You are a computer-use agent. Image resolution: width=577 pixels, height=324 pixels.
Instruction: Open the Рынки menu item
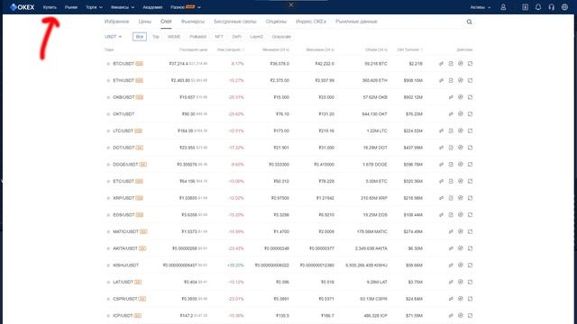[x=71, y=7]
